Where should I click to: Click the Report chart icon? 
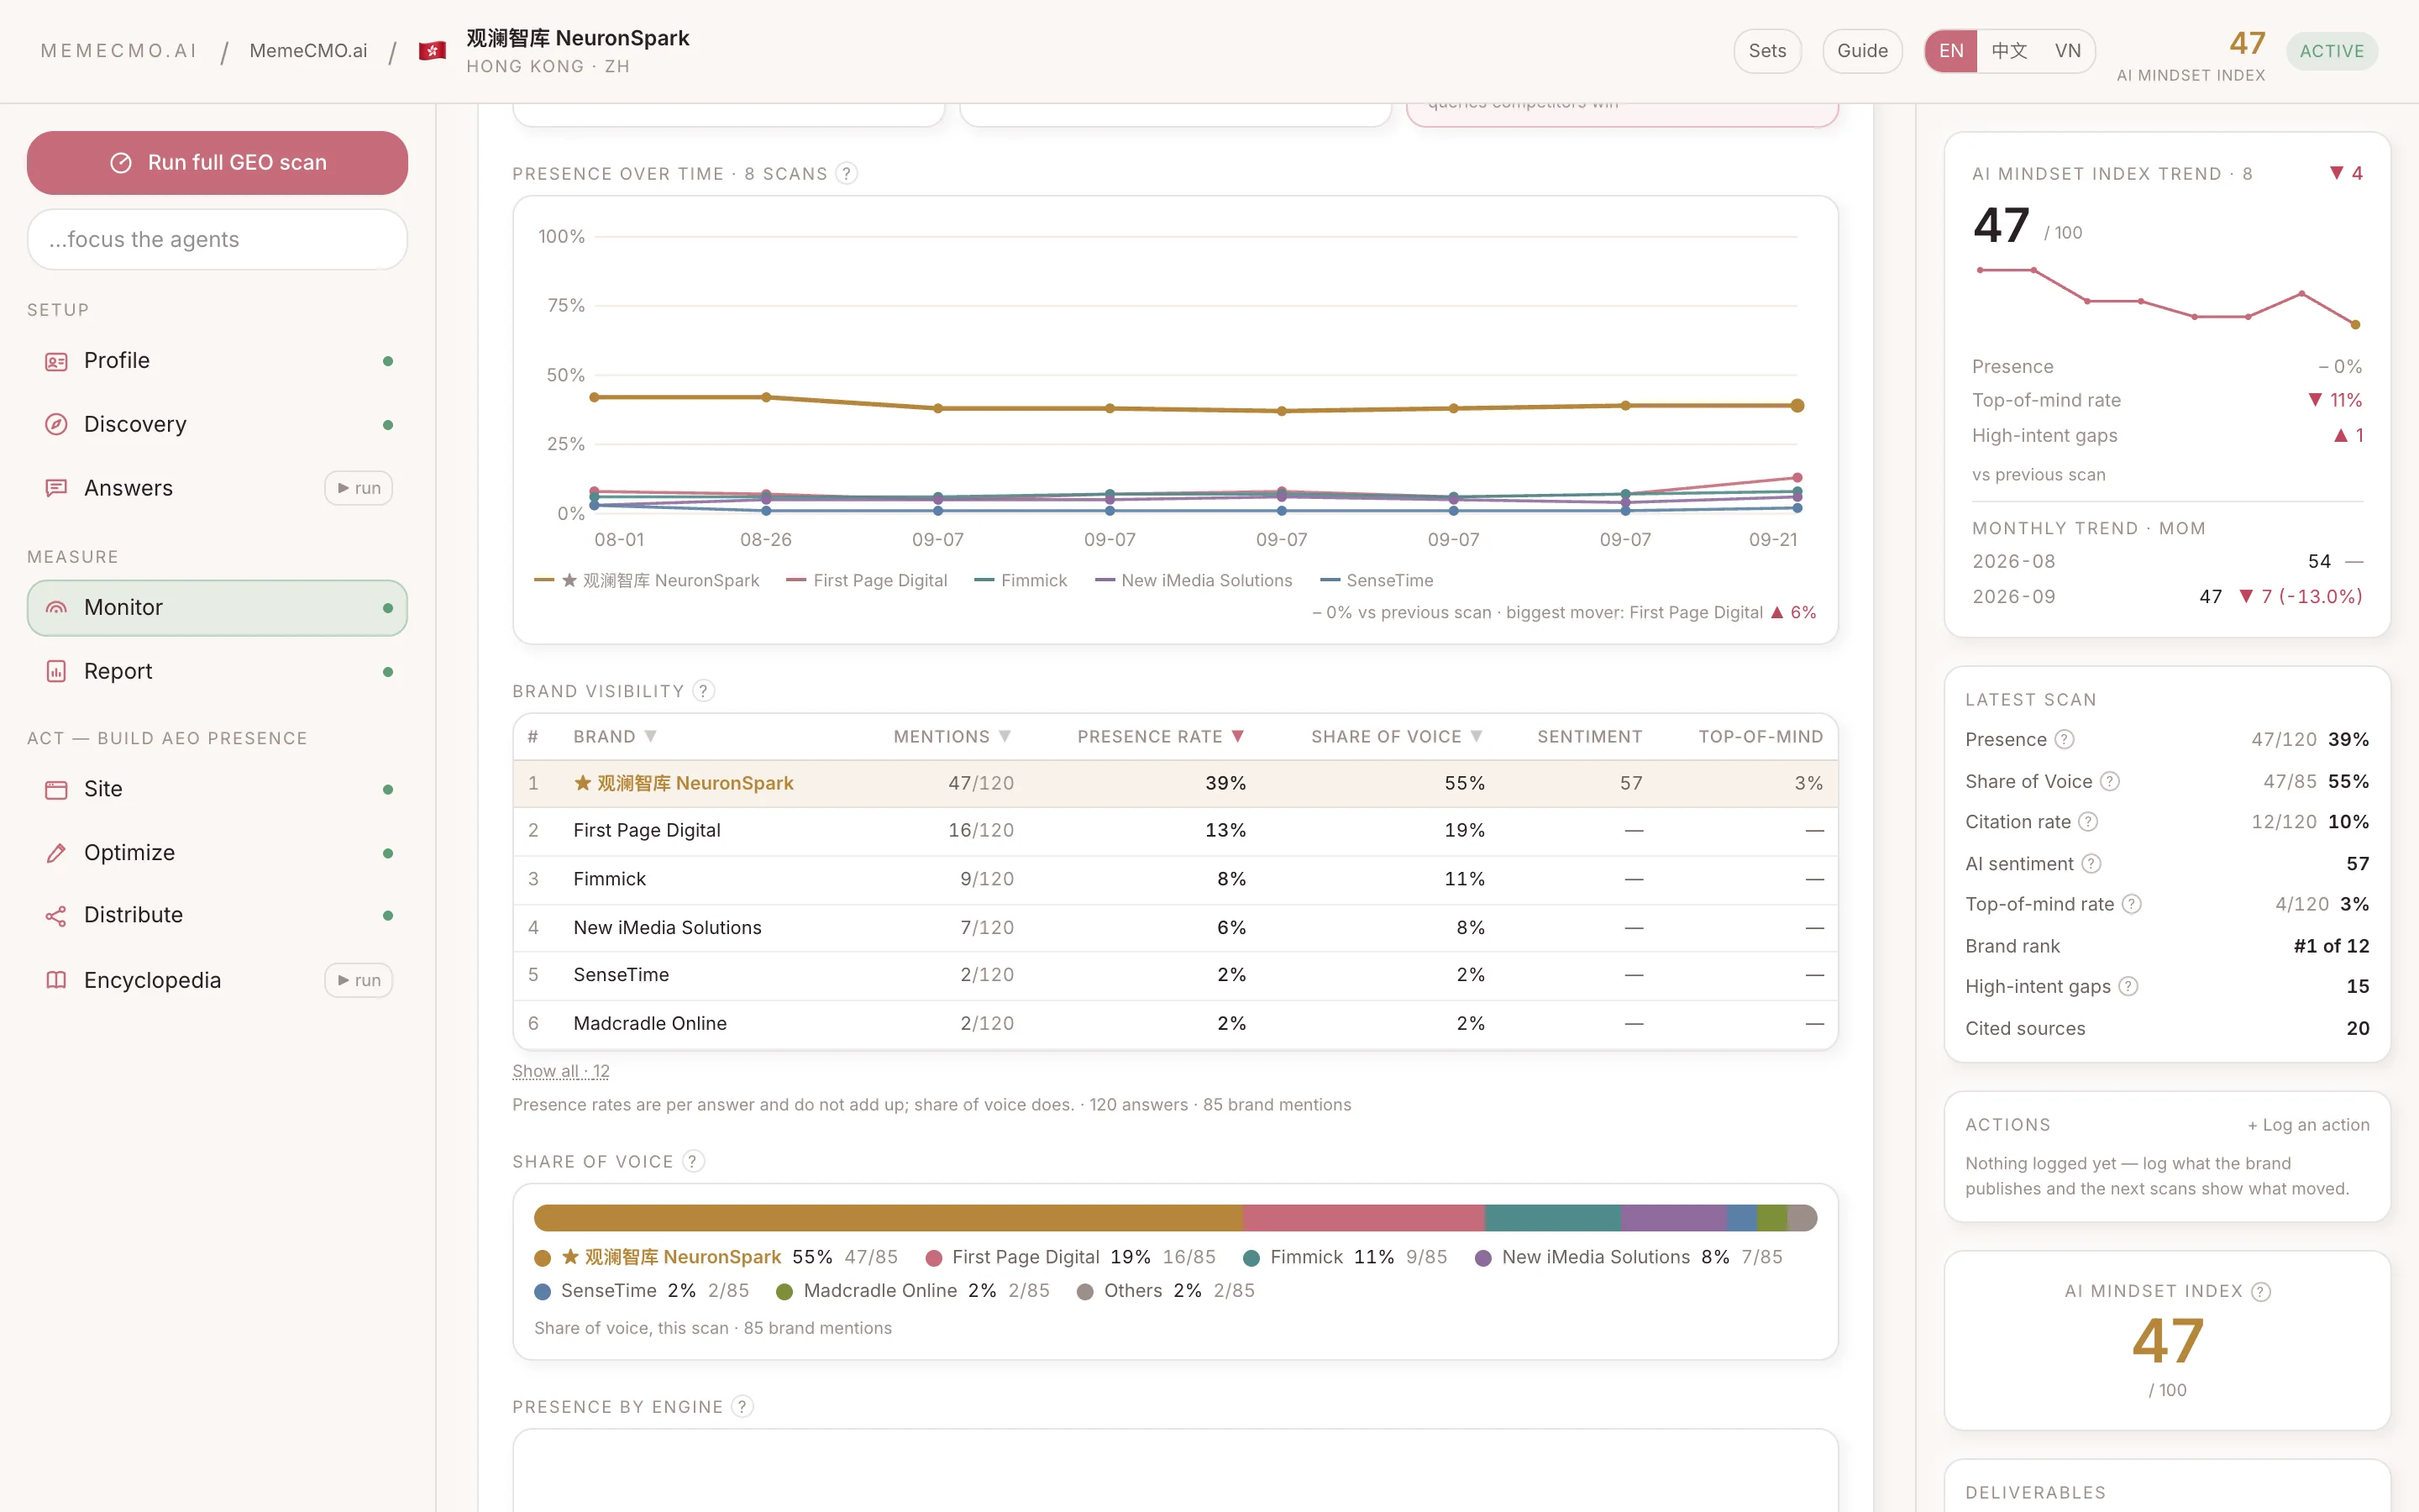click(56, 671)
